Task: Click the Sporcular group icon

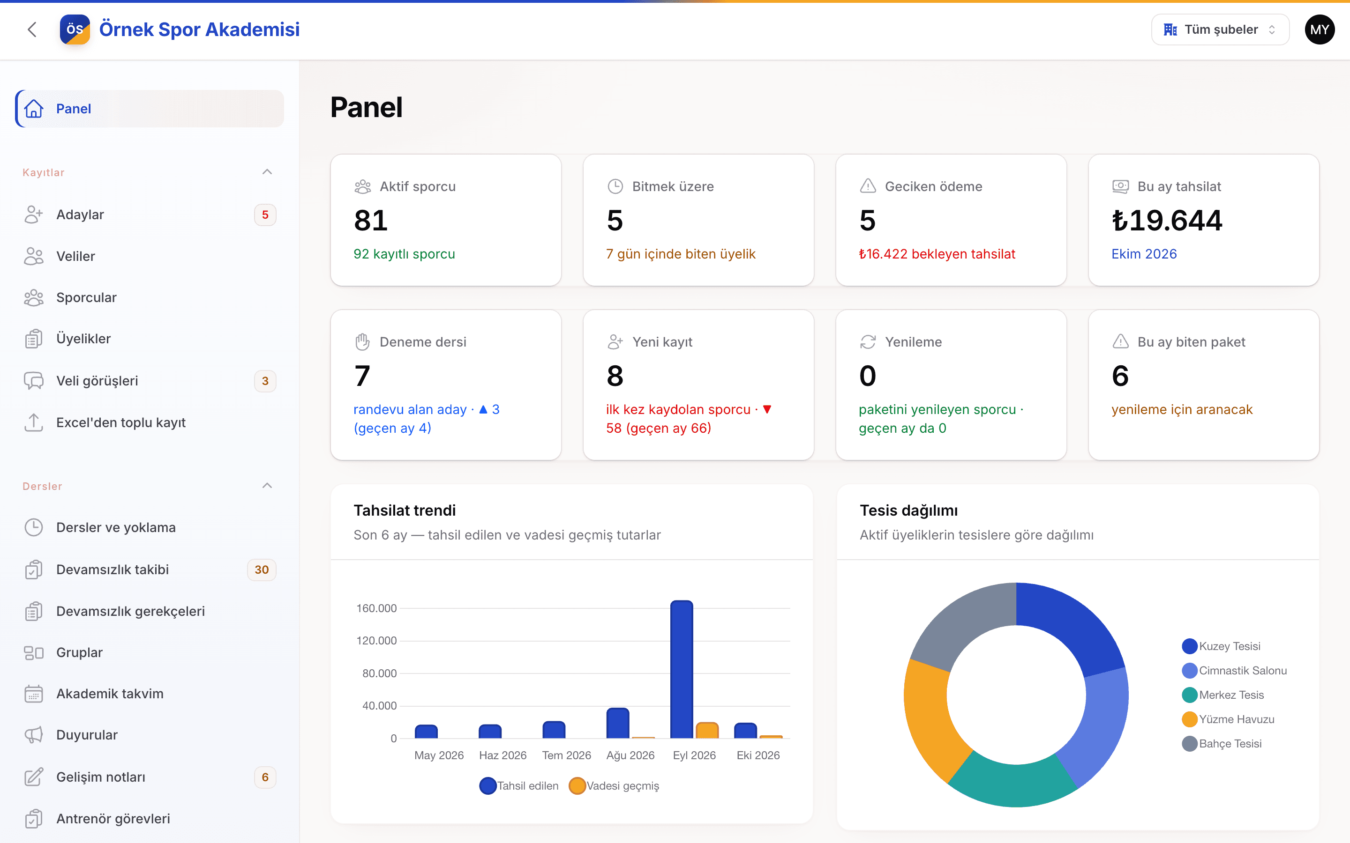Action: click(x=34, y=298)
